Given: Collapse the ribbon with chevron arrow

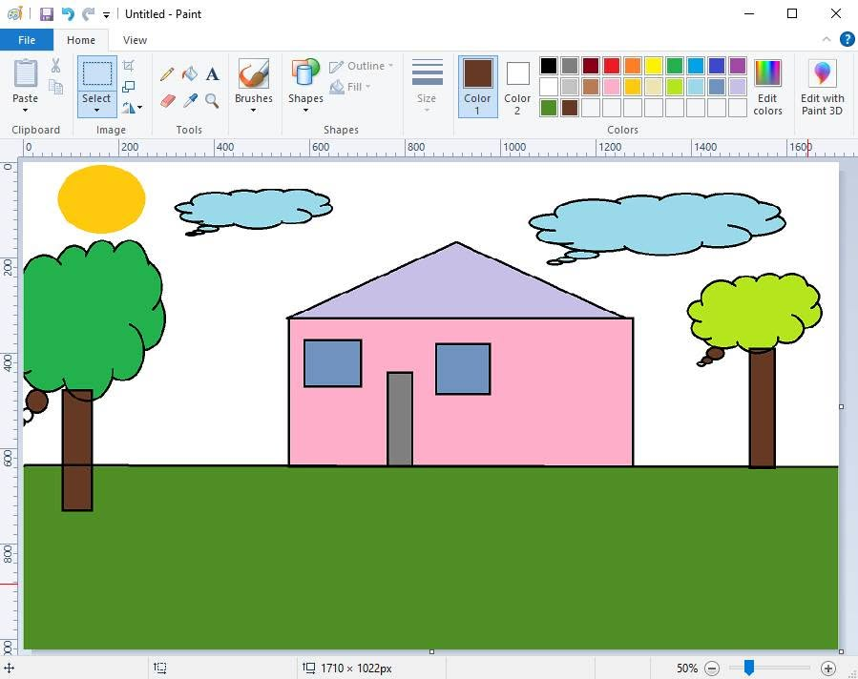Looking at the screenshot, I should pos(827,39).
